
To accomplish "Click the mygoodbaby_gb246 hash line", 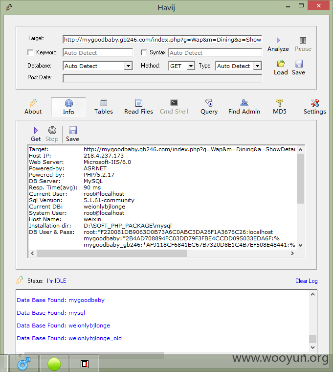I will click(189, 245).
